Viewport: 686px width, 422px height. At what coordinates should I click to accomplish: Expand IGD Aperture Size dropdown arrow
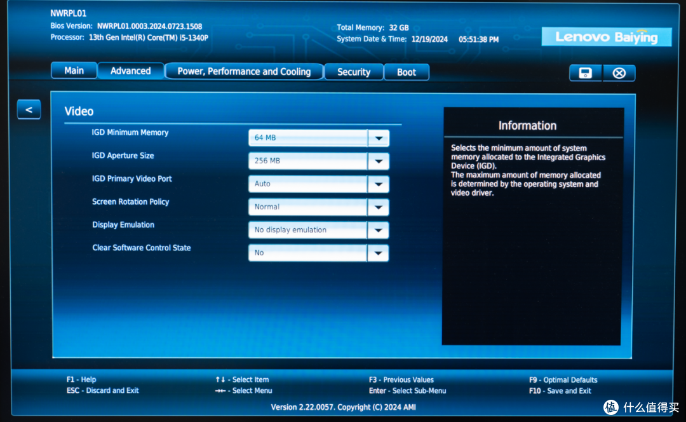pyautogui.click(x=379, y=161)
